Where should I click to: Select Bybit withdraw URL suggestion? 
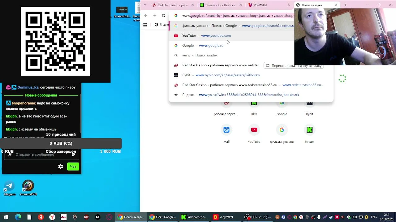[251, 75]
